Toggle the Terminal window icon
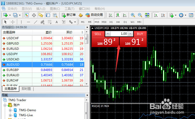 coord(48,15)
